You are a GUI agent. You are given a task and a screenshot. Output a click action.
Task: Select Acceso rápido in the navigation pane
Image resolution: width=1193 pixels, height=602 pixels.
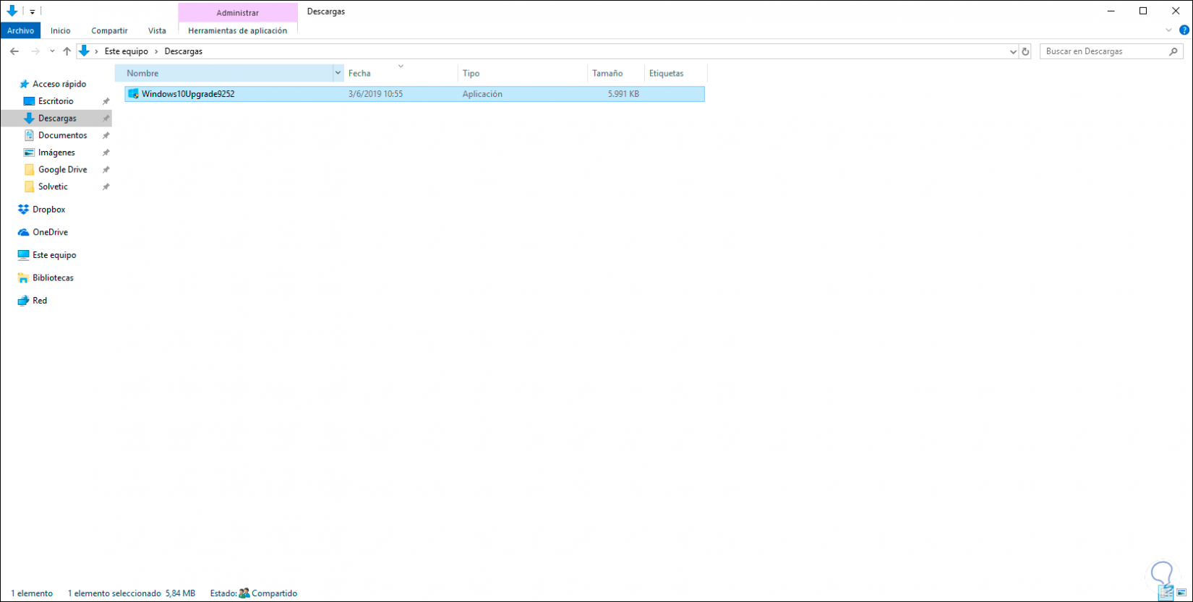click(x=59, y=84)
